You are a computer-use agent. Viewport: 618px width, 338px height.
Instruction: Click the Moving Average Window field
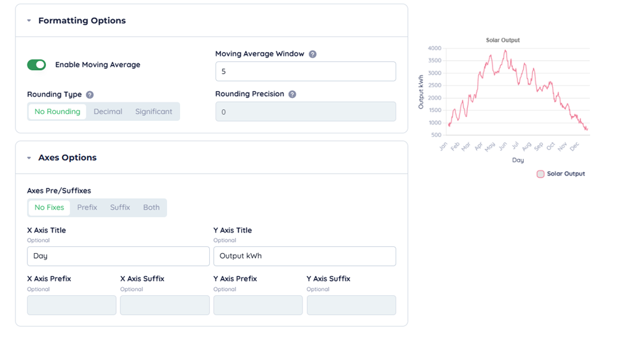click(305, 71)
